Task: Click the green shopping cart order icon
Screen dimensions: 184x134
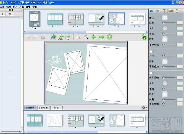Action: click(x=144, y=37)
